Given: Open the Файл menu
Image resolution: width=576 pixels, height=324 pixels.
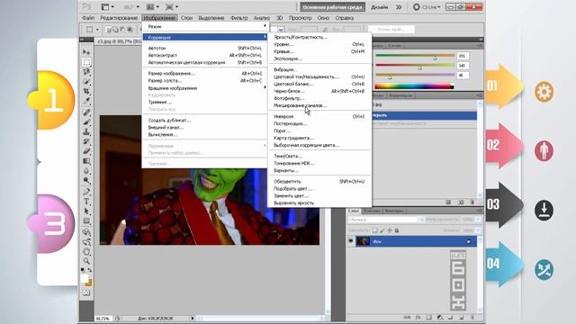Looking at the screenshot, I should click(x=88, y=18).
